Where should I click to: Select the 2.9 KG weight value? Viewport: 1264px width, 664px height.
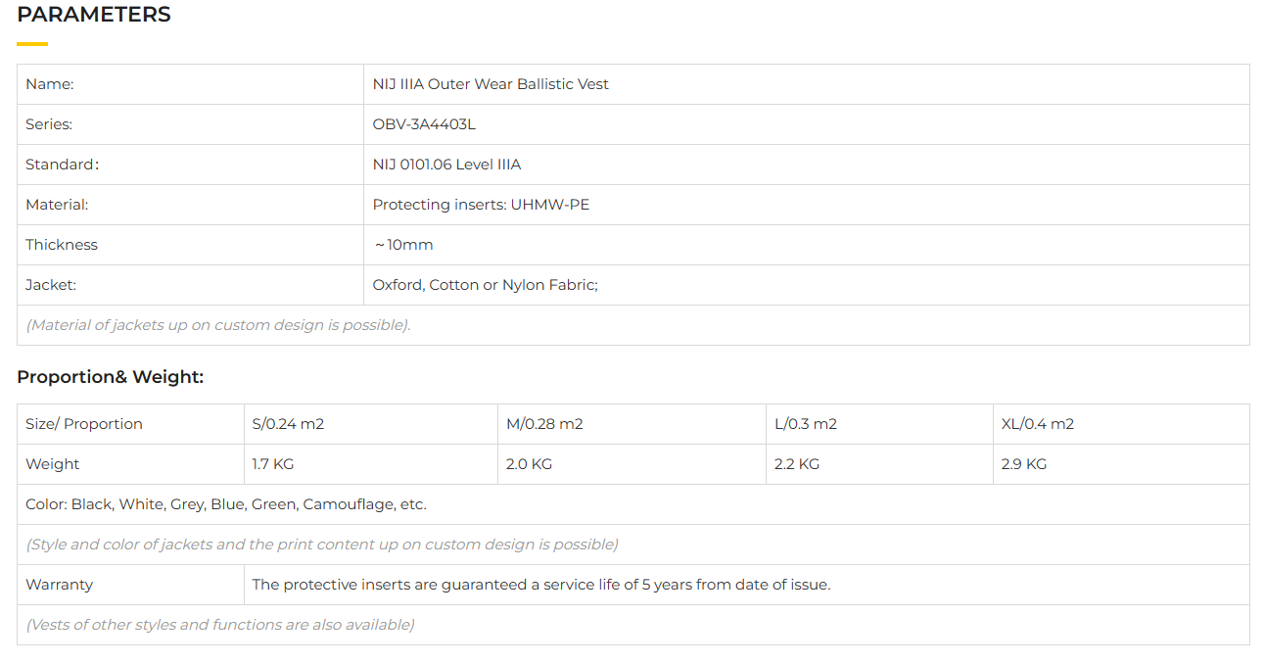(1024, 464)
